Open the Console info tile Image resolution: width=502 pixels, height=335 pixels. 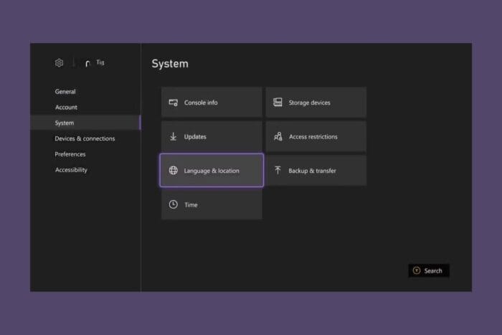point(212,103)
